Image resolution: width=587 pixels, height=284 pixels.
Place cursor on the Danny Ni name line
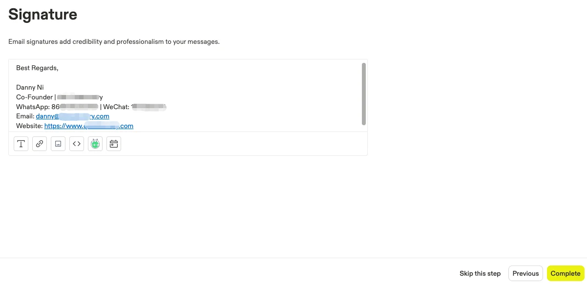[x=30, y=87]
